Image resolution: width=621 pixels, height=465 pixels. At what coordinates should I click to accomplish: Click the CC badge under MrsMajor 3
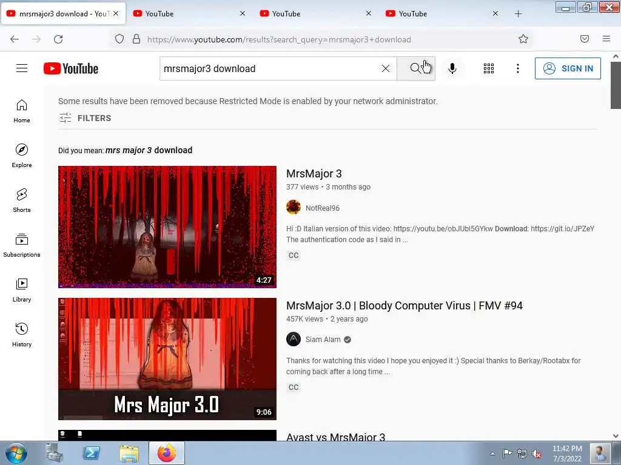click(x=294, y=255)
